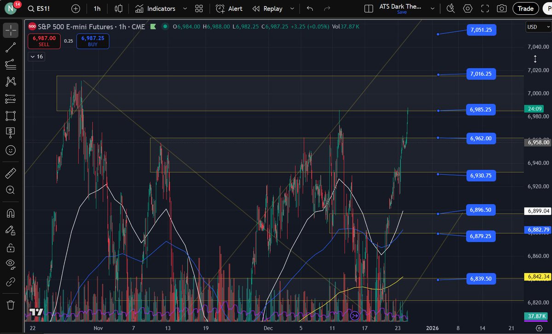Hide all drawings with the eye icon
The width and height of the screenshot is (552, 334).
[11, 265]
